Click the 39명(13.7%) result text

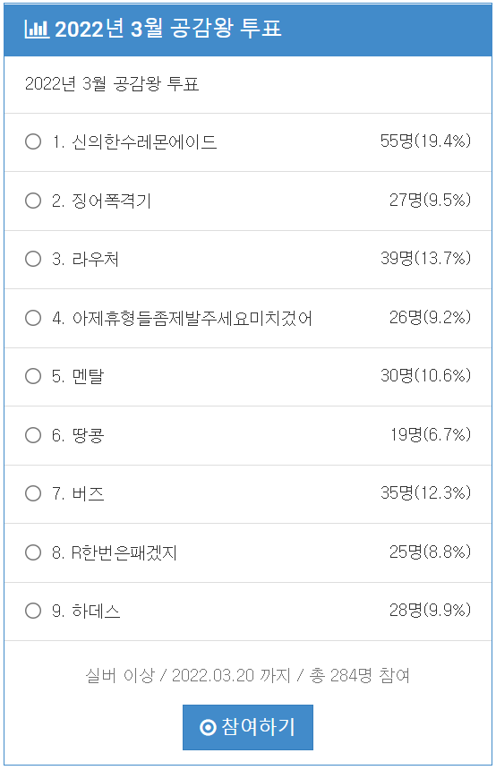(425, 258)
